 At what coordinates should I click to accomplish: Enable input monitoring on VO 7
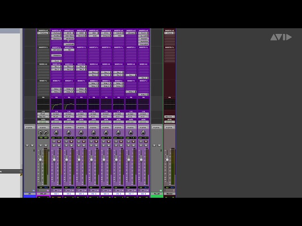pyautogui.click(x=128, y=141)
